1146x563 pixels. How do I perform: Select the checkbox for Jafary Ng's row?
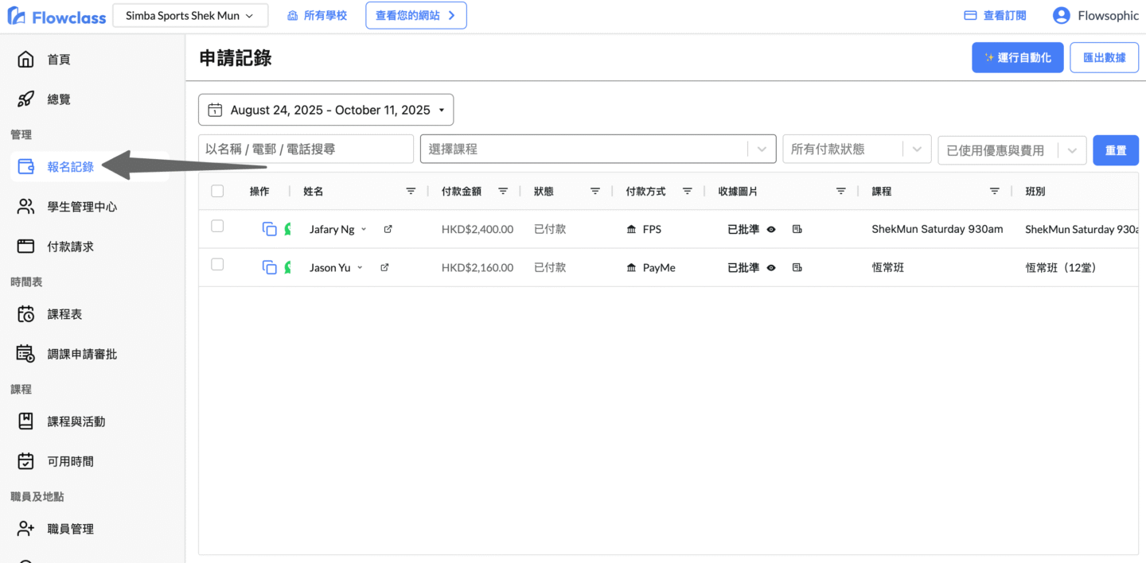(x=217, y=227)
